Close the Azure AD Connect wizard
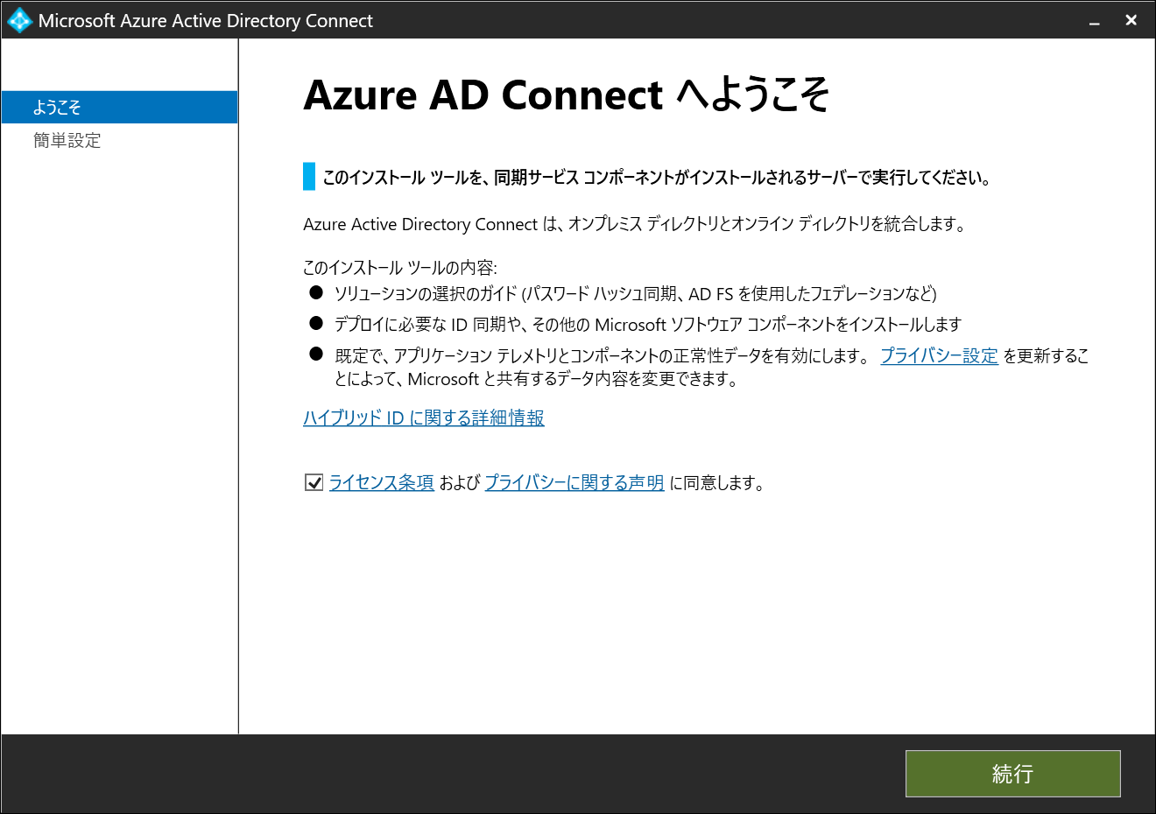 (1131, 19)
